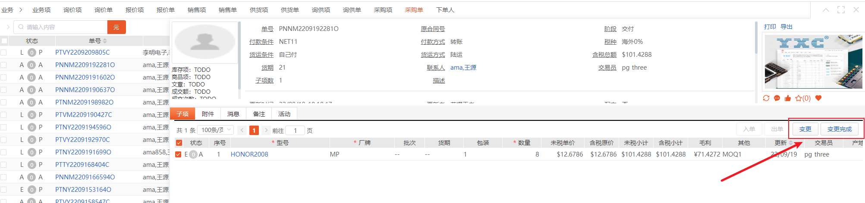Click the breadcrumb arrow next to 业务
Image resolution: width=865 pixels, height=203 pixels.
pos(20,10)
